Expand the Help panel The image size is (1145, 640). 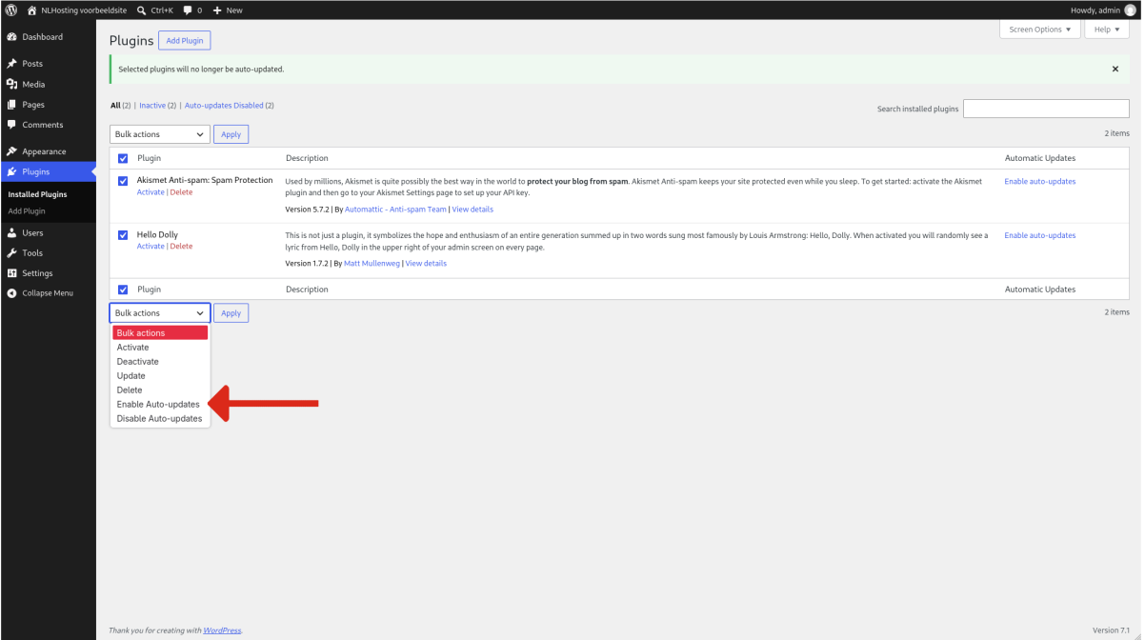click(1107, 30)
